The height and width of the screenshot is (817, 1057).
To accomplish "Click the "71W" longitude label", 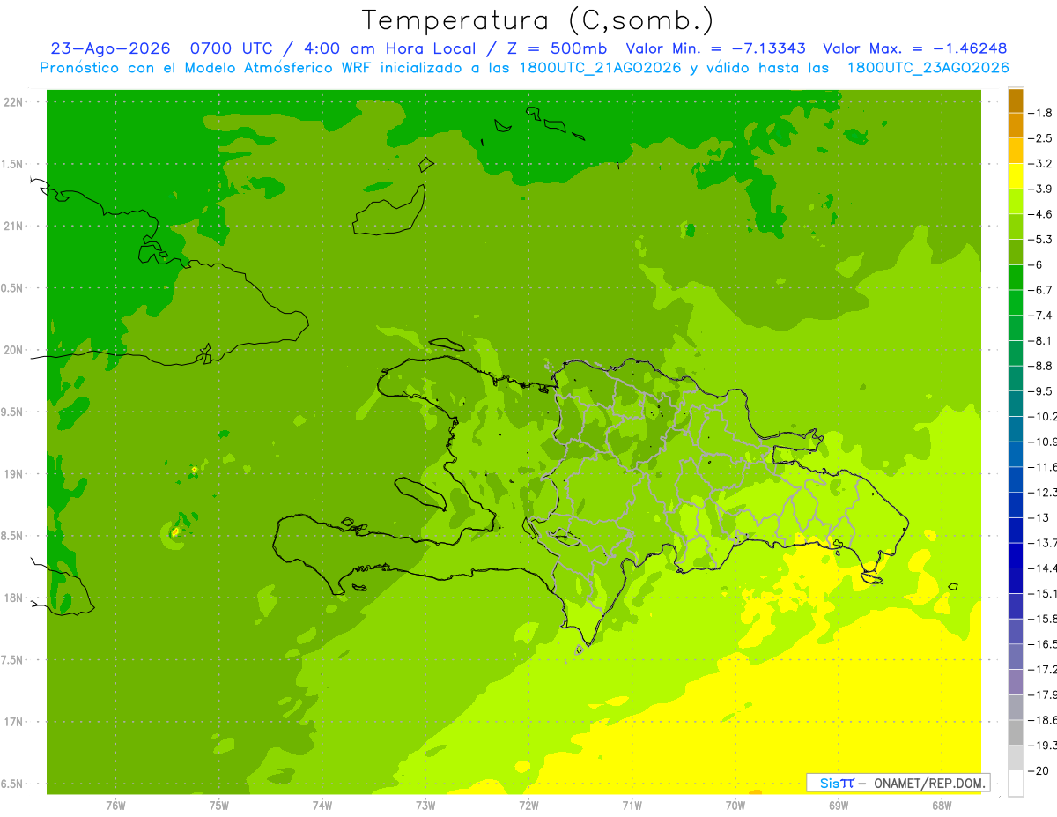I will pos(632,806).
